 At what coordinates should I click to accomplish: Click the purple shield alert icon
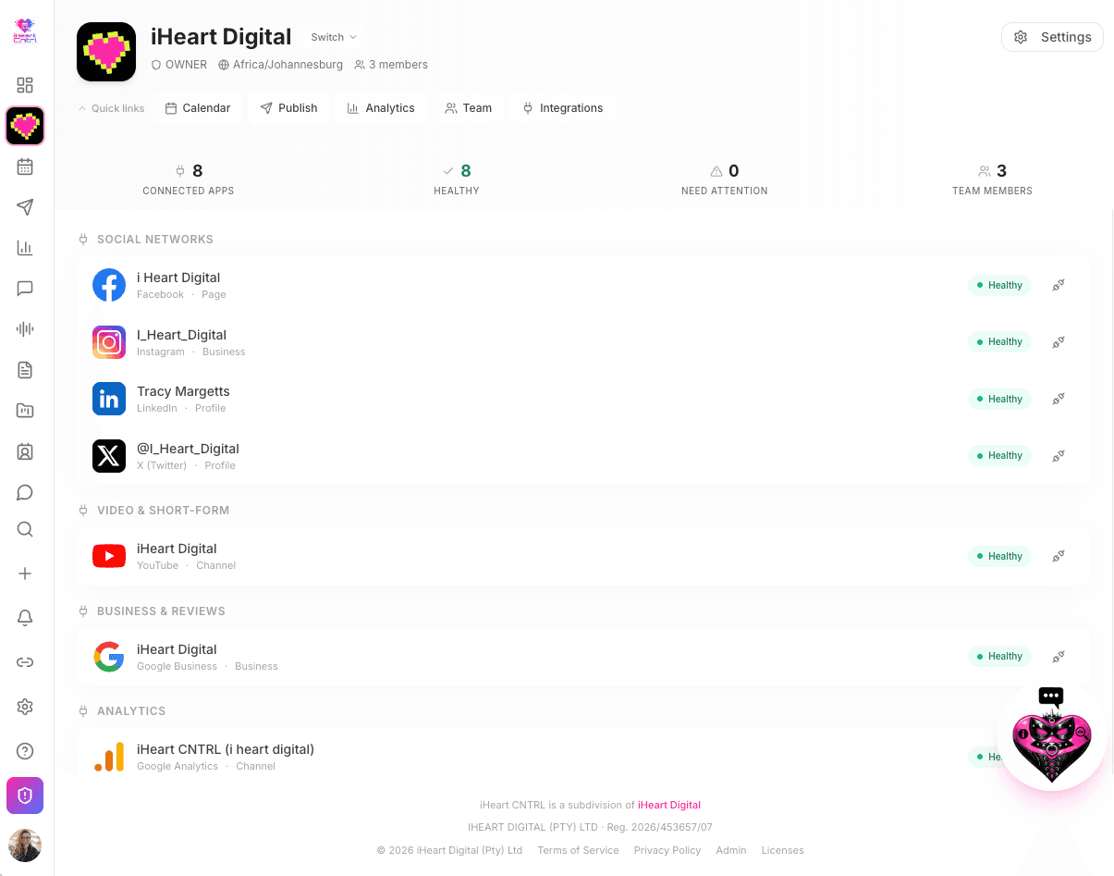25,796
